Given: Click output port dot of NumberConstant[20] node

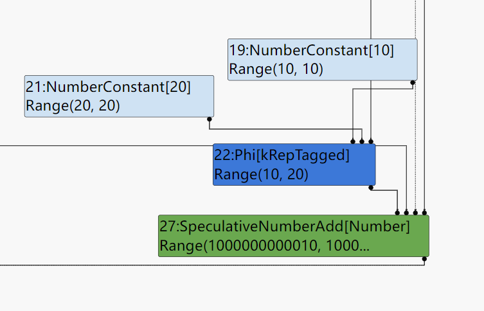Looking at the screenshot, I should 210,119.
